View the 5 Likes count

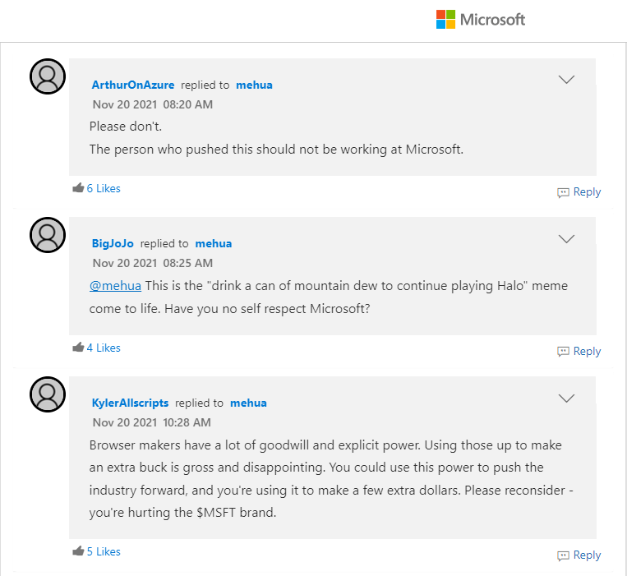coord(104,551)
